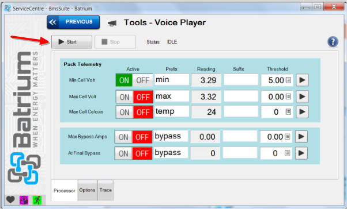Click Max Cell Celcuis reading 24

[206, 112]
